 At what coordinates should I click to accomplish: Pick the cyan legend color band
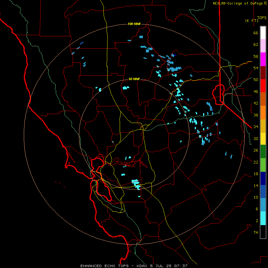[263, 218]
